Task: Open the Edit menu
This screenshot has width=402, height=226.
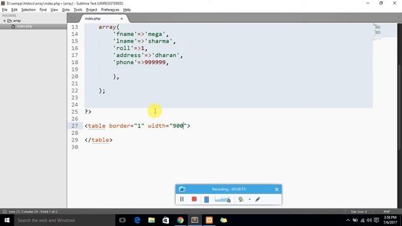Action: [x=14, y=10]
